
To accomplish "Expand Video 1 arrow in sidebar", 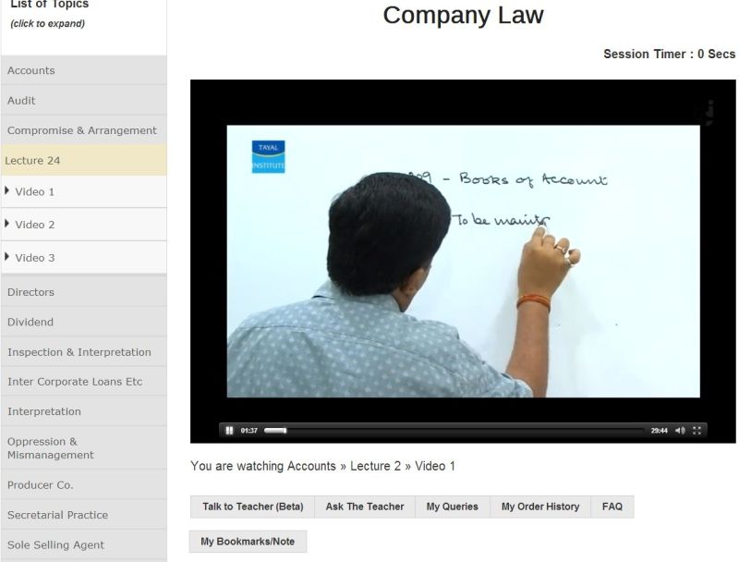I will tap(7, 191).
